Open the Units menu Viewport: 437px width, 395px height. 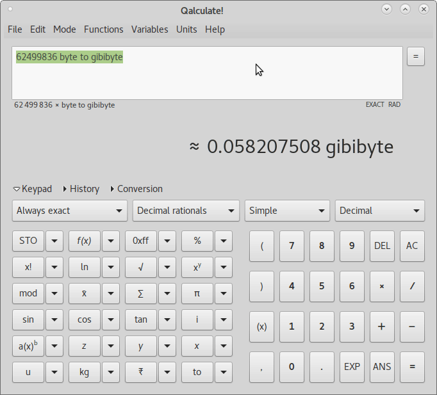pos(186,29)
